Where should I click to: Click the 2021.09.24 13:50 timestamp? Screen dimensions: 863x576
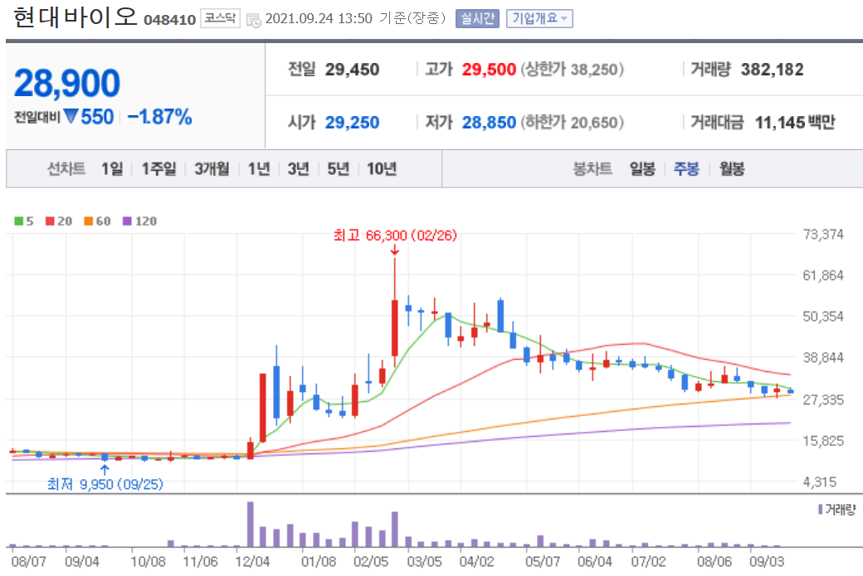point(319,19)
